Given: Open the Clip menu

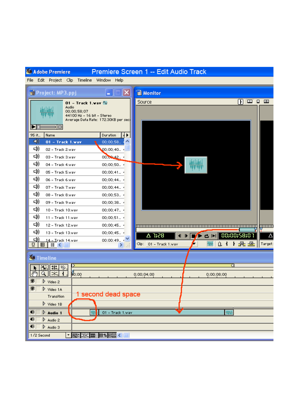Looking at the screenshot, I should pos(70,80).
